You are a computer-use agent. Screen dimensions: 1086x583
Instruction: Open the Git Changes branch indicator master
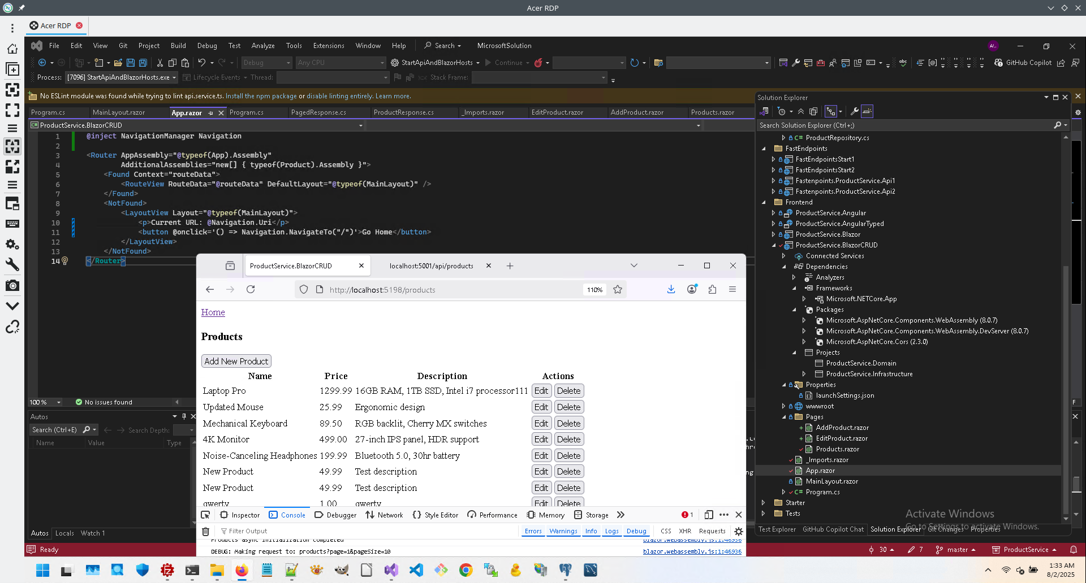[x=956, y=550]
